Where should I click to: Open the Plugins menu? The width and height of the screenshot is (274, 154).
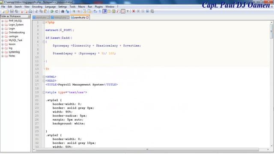[99, 7]
